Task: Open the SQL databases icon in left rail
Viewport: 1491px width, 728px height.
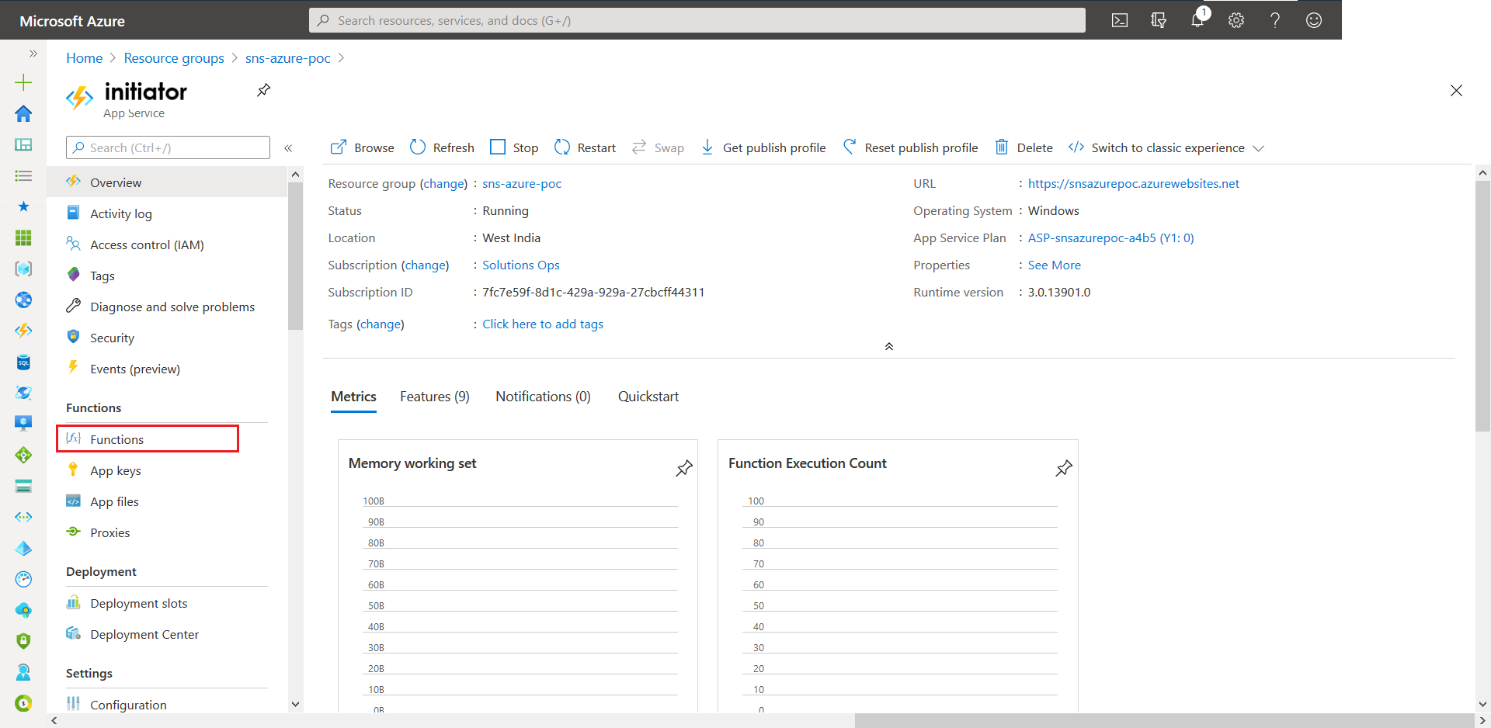Action: pos(23,362)
